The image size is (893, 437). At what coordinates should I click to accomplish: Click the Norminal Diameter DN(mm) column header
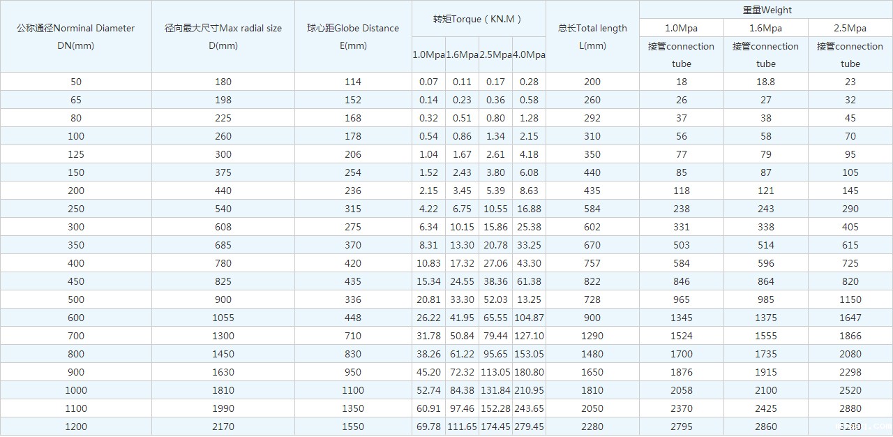[75, 37]
